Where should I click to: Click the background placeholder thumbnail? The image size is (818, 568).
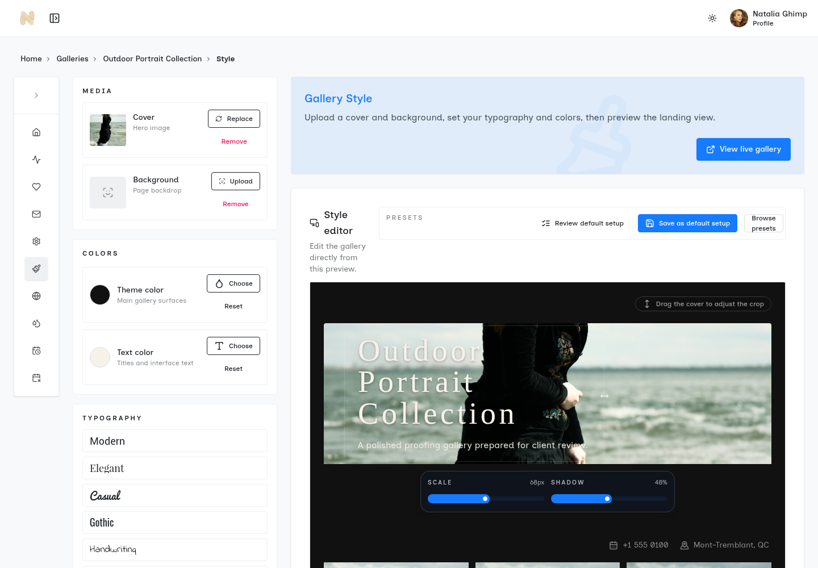[108, 193]
